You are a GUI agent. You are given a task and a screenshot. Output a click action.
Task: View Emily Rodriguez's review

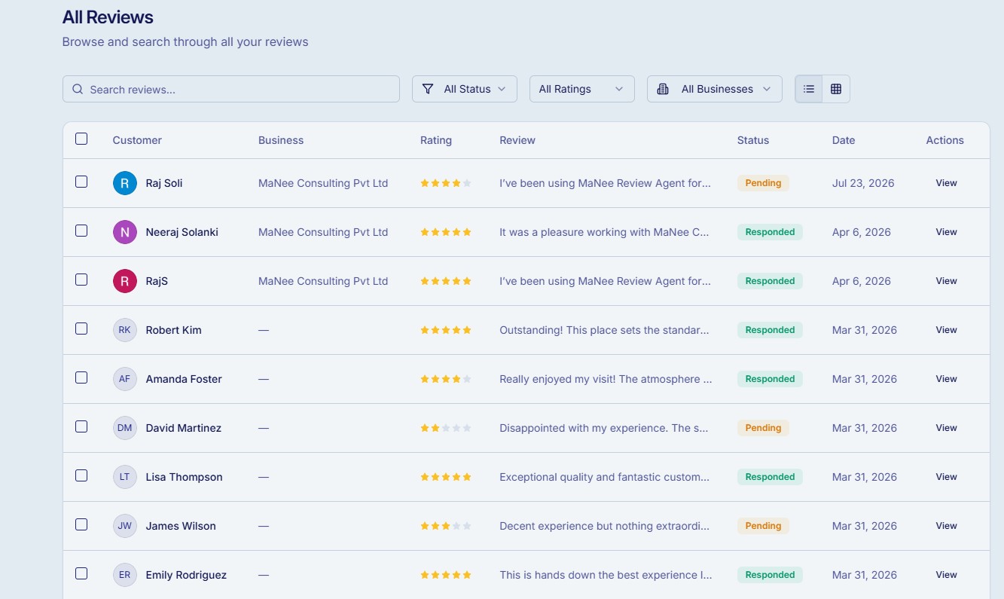(x=947, y=575)
